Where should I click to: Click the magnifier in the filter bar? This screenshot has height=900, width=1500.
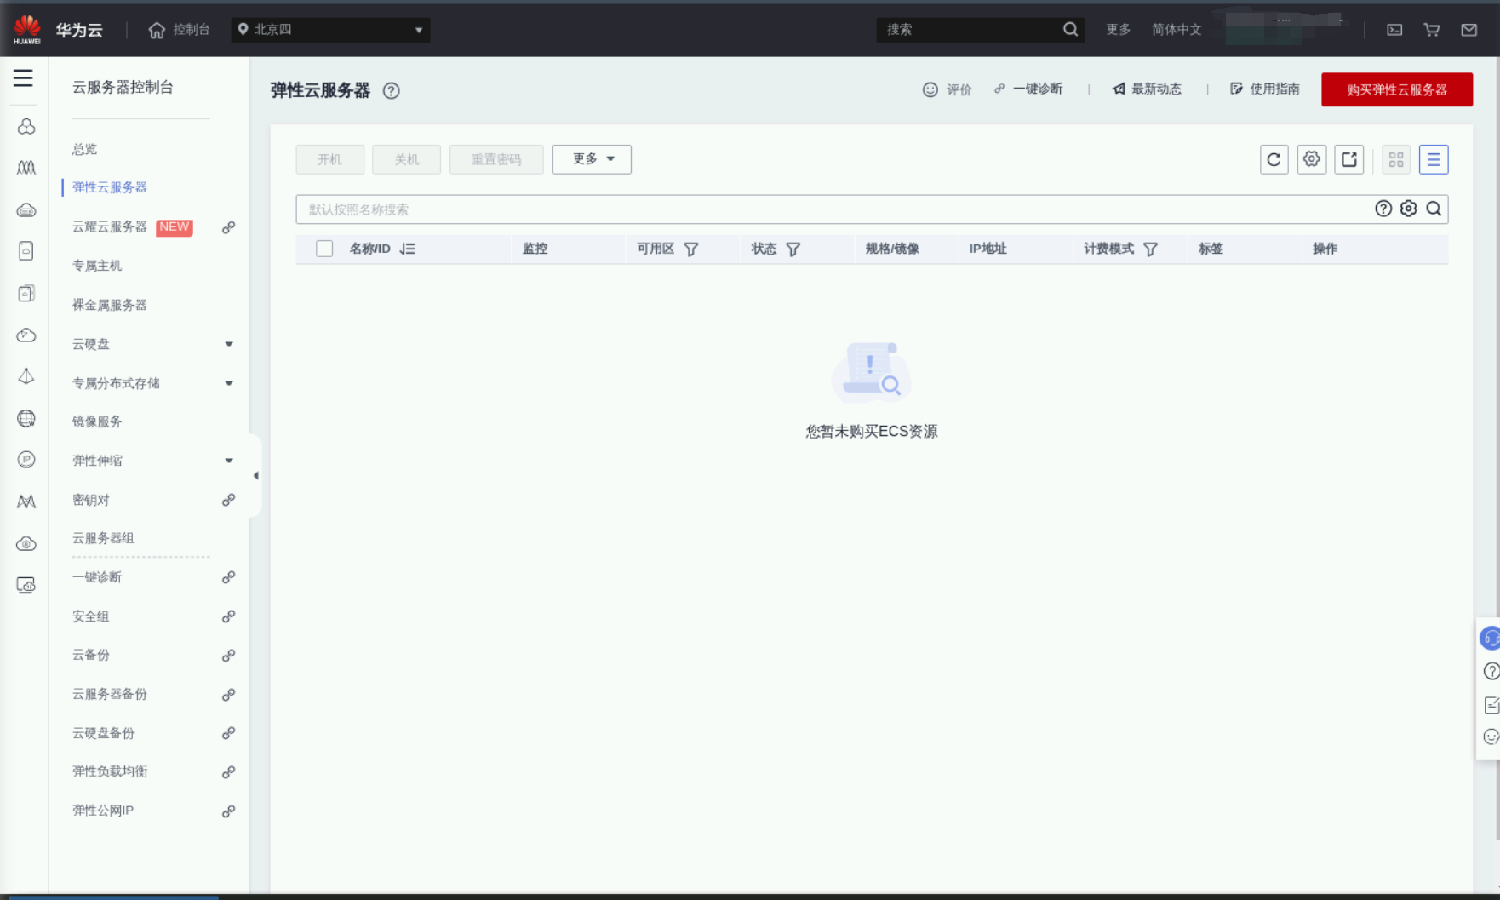[x=1434, y=209]
